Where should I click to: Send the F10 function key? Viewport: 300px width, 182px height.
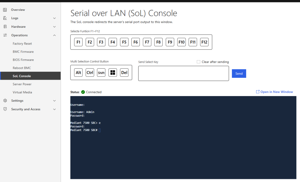(181, 42)
